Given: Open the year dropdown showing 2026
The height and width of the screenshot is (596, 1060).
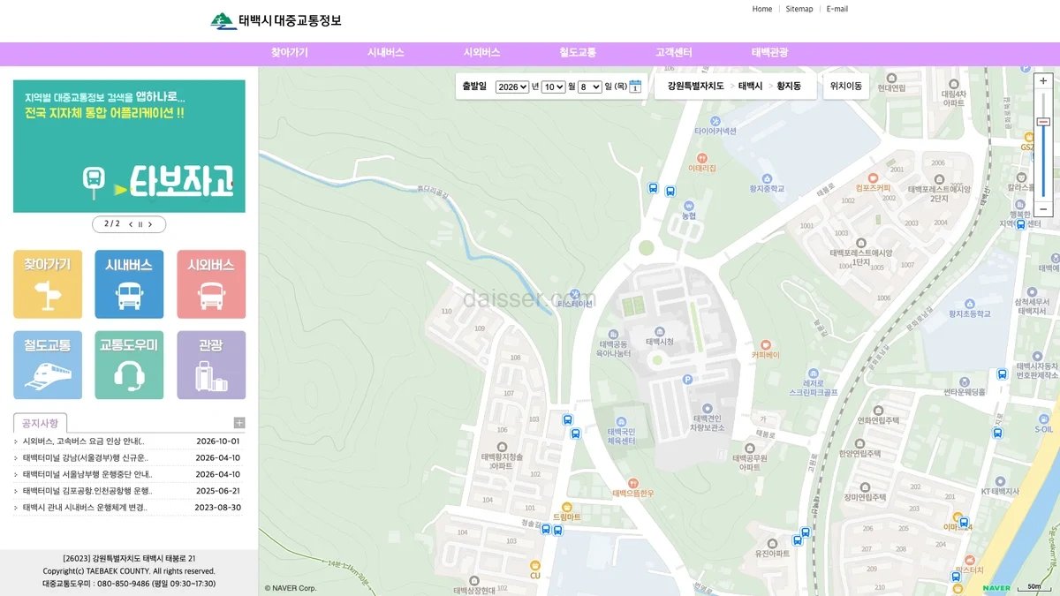Looking at the screenshot, I should (x=511, y=87).
